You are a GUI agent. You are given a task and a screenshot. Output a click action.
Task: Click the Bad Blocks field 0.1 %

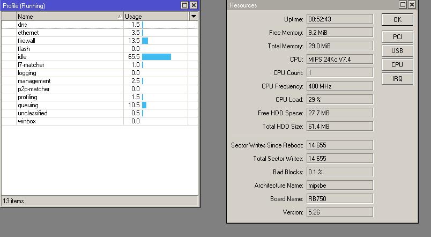coord(340,172)
